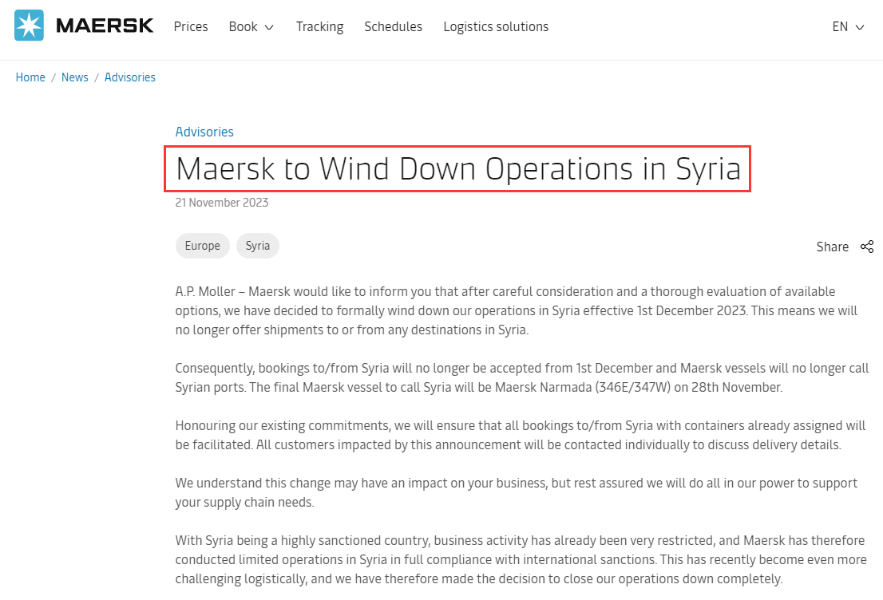883x600 pixels.
Task: Select the Syria tag chip
Action: tap(258, 246)
